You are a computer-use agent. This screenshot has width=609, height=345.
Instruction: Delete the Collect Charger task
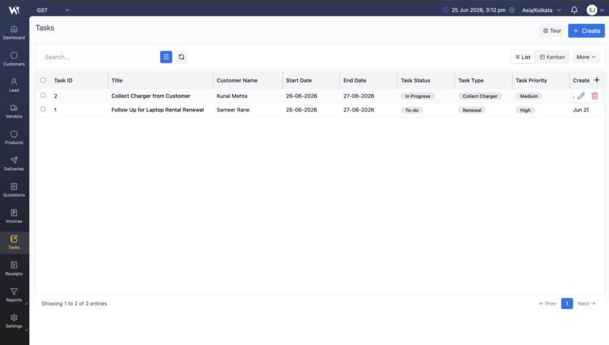tap(595, 96)
